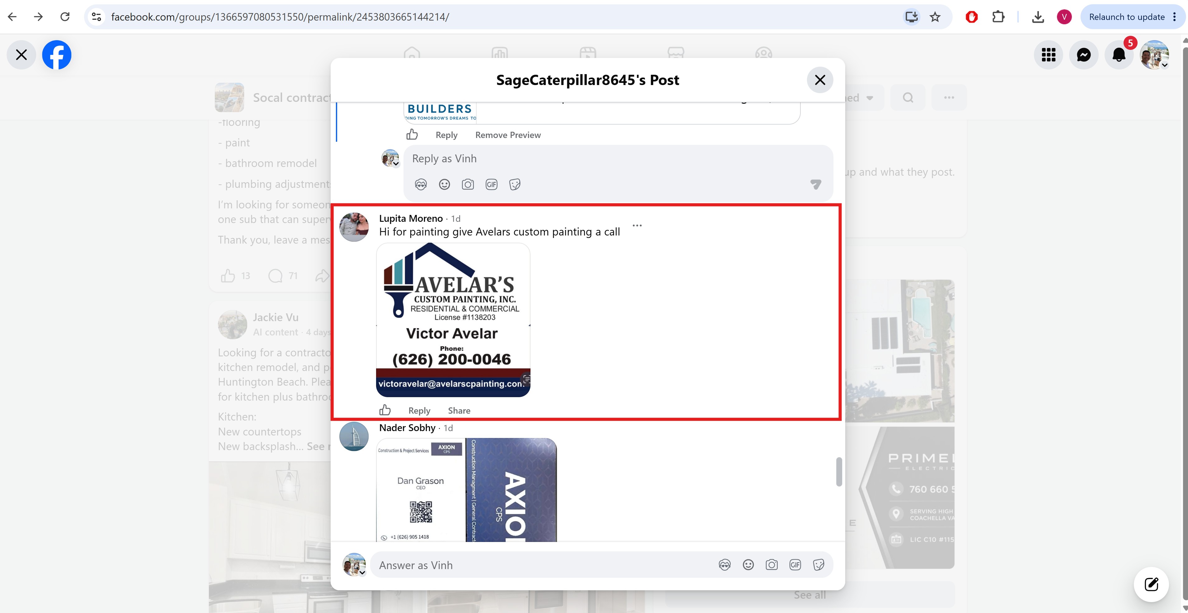Click the address bar URL
This screenshot has height=613, width=1188.
pos(280,17)
